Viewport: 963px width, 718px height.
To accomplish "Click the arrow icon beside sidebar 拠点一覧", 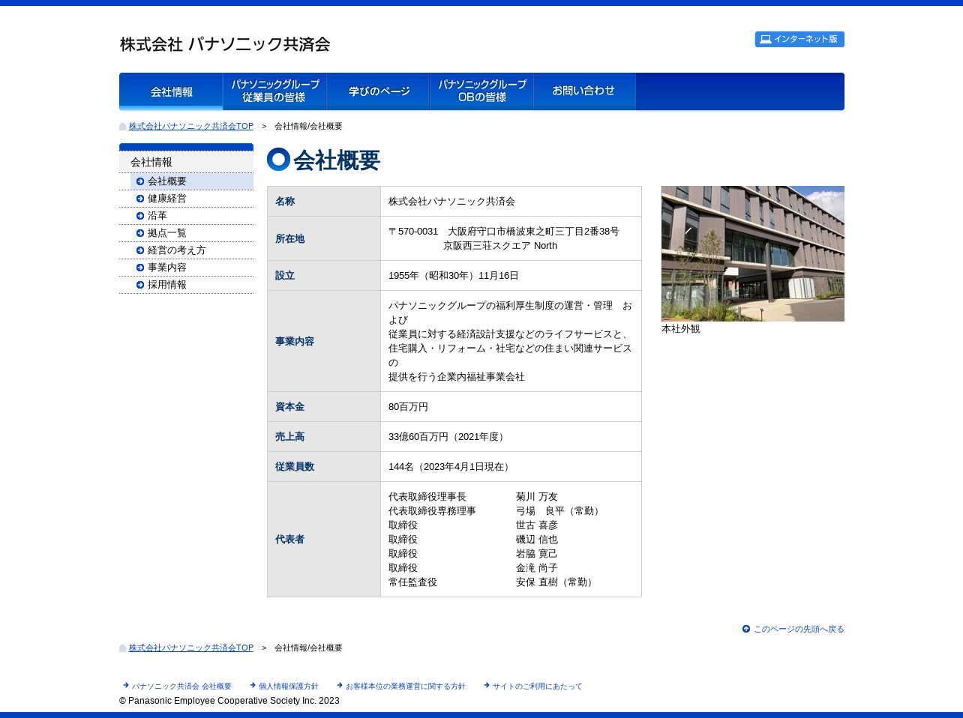I will click(x=140, y=233).
